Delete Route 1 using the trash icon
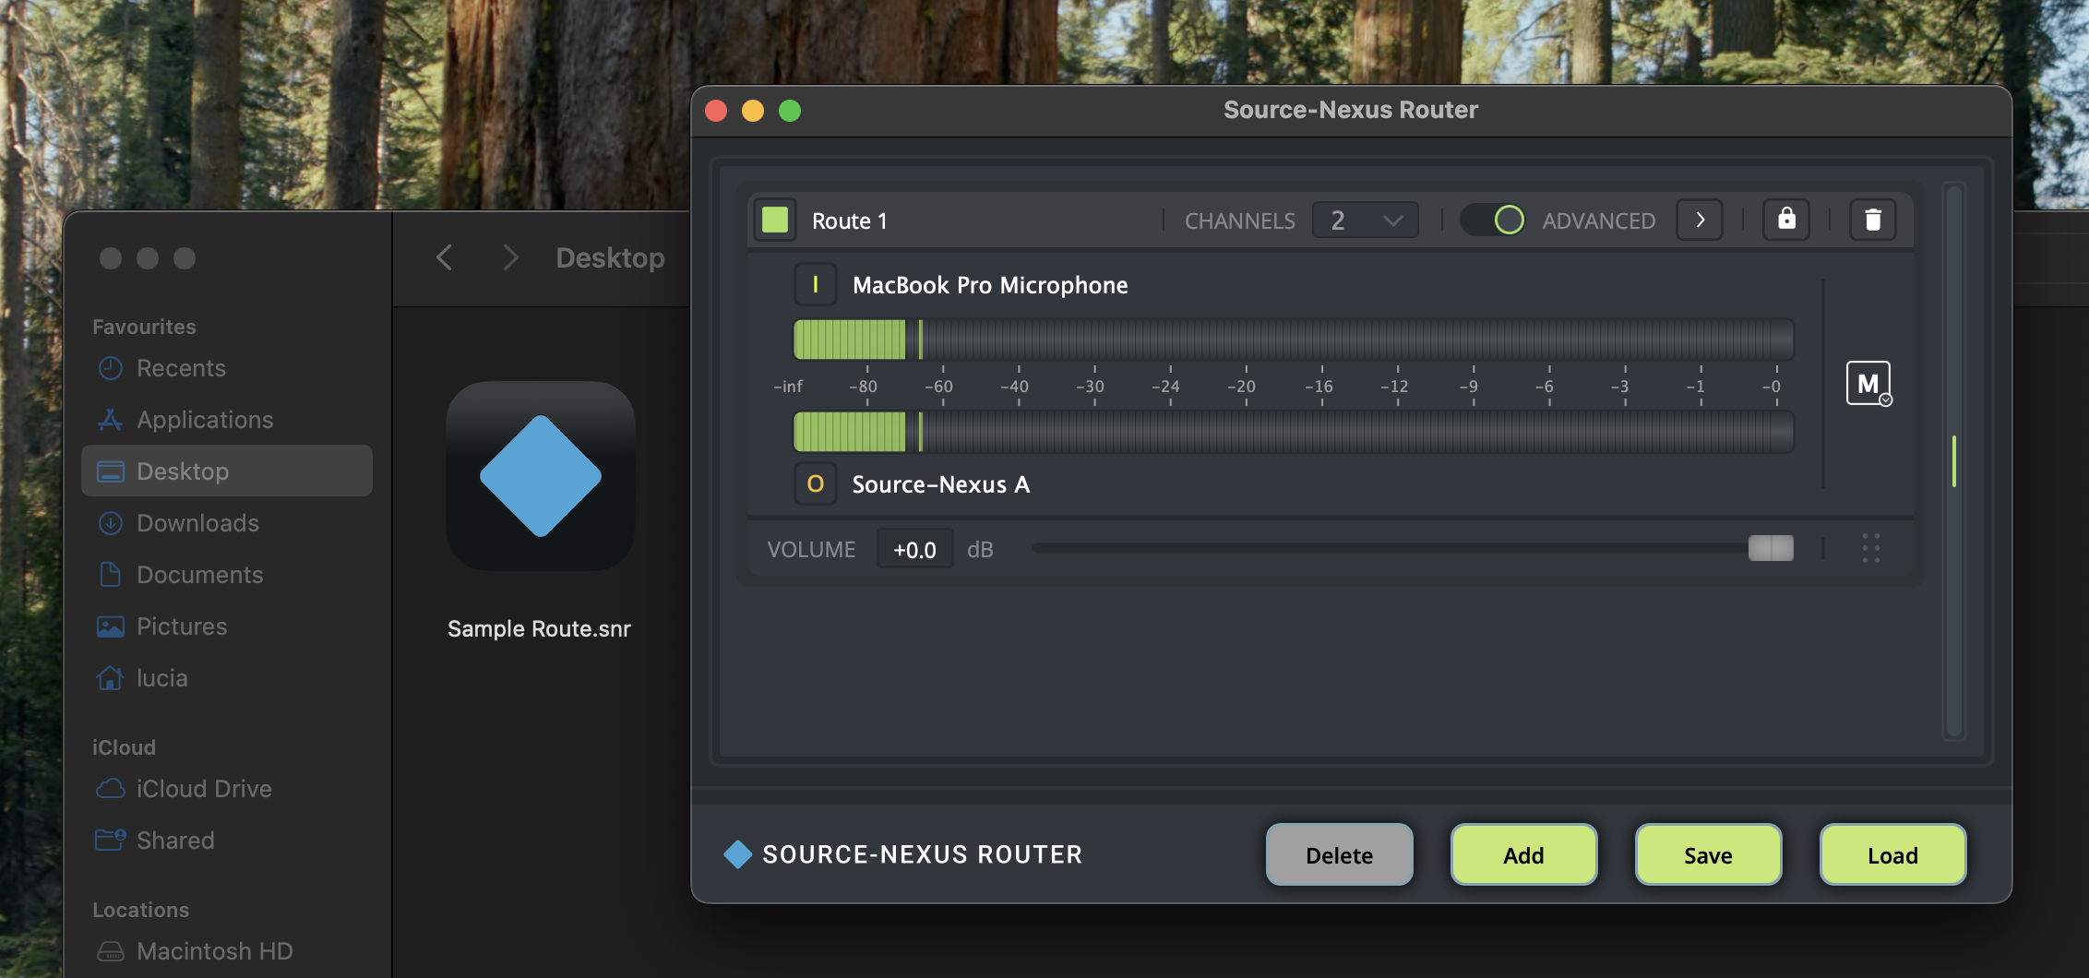This screenshot has width=2089, height=978. click(1873, 220)
